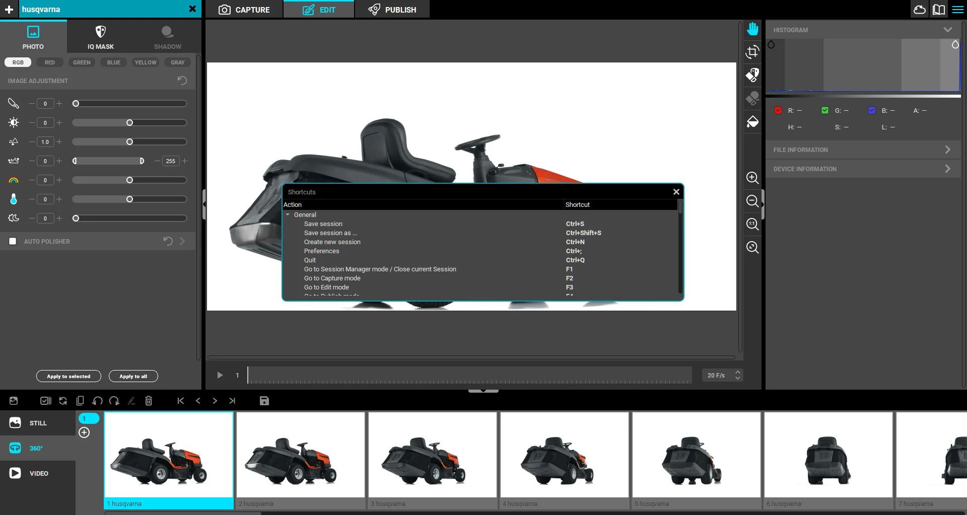Expand the File Information section

[x=863, y=150]
